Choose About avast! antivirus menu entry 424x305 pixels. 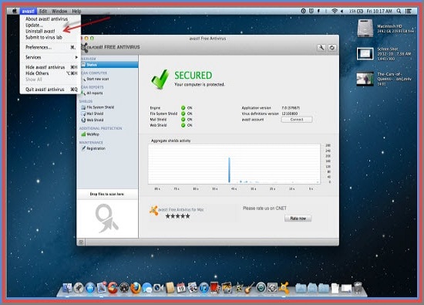pos(46,19)
